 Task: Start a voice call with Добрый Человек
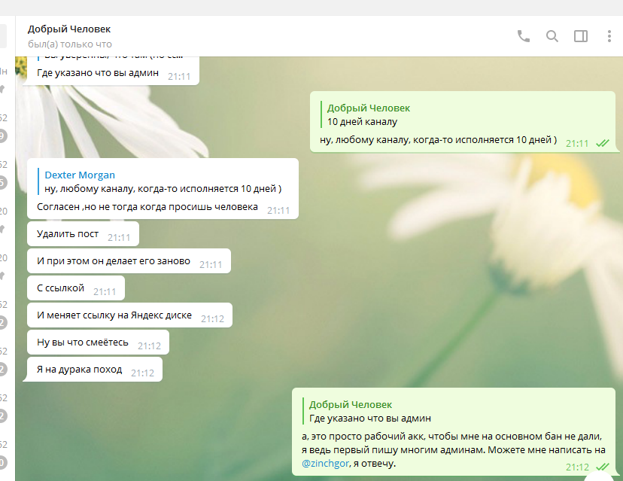523,36
